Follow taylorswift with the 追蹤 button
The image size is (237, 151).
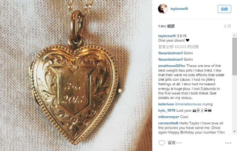(224, 9)
